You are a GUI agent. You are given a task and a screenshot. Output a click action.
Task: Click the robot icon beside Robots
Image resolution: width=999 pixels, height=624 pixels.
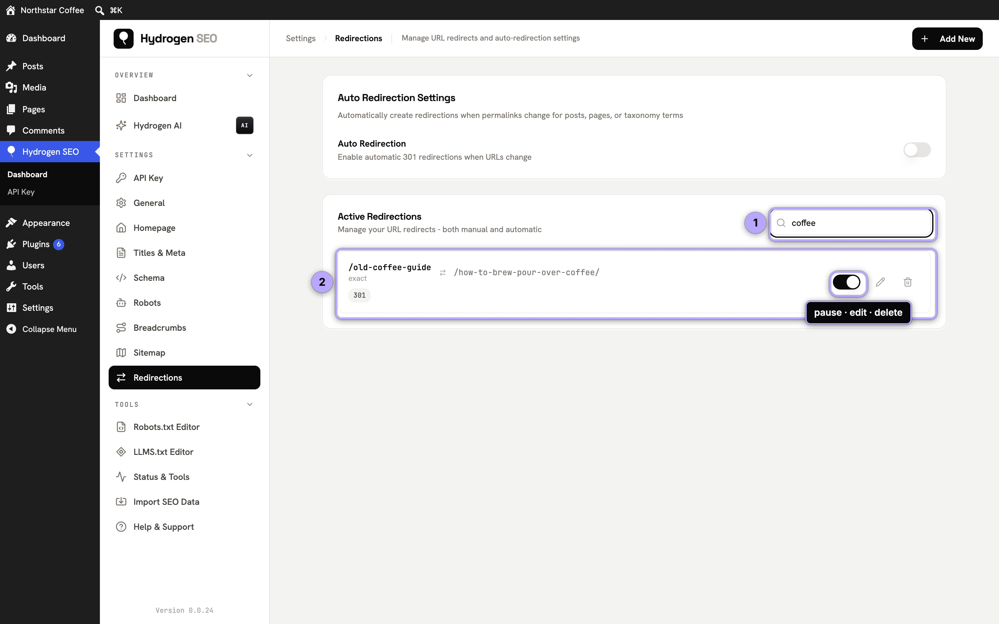[121, 303]
